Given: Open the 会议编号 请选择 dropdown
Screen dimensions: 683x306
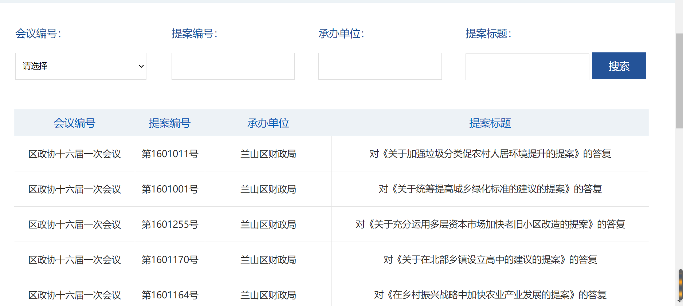Looking at the screenshot, I should click(x=81, y=66).
